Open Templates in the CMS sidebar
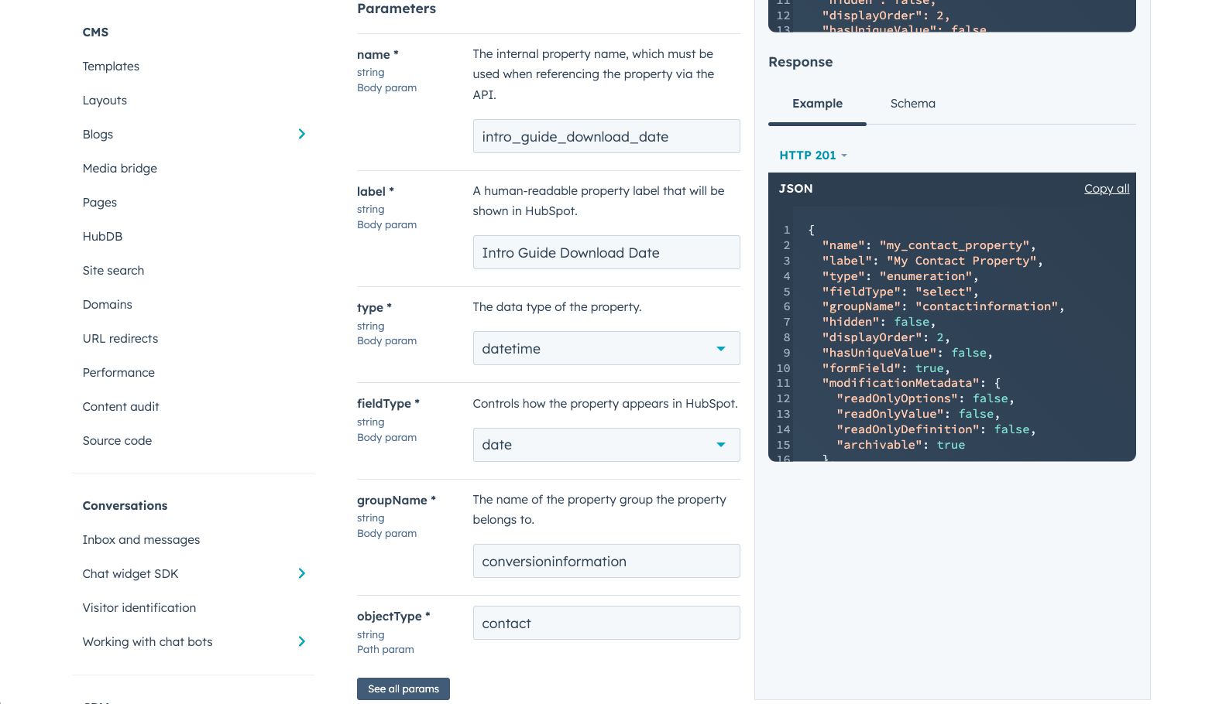 tap(111, 67)
